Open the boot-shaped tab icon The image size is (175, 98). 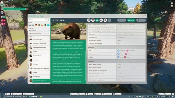101,20
